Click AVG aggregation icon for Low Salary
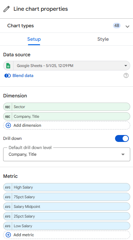The width and height of the screenshot is (133, 240). pyautogui.click(x=8, y=226)
